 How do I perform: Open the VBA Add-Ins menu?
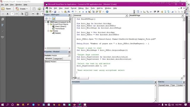pyautogui.click(x=100, y=8)
